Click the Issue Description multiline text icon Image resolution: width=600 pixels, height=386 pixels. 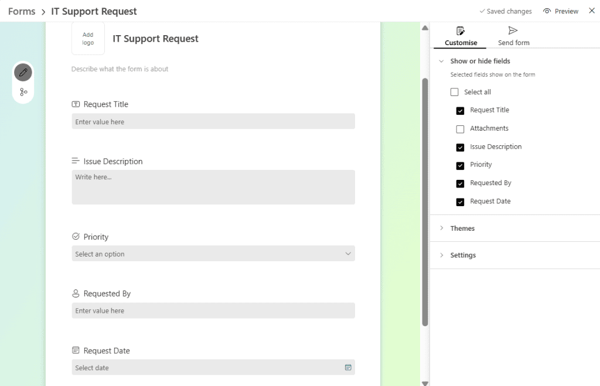76,161
